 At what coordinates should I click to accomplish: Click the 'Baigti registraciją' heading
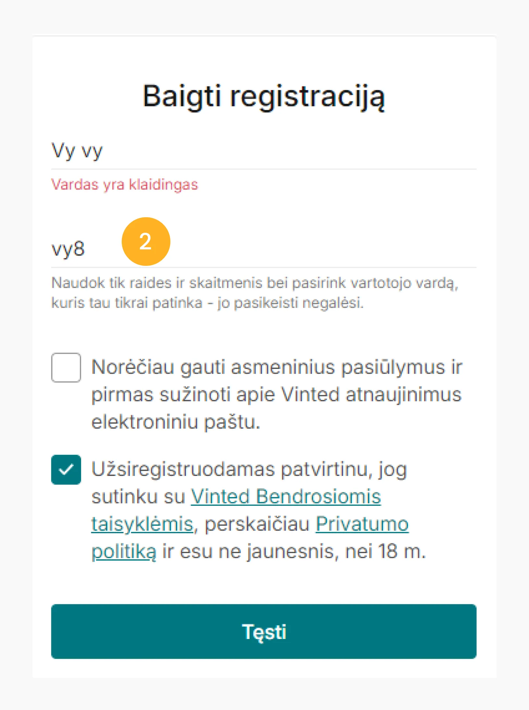click(x=264, y=96)
